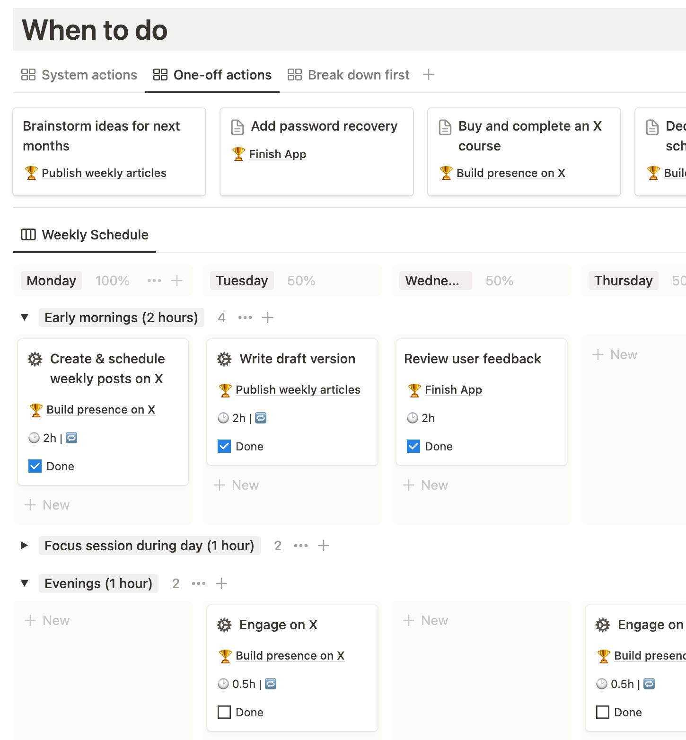Open three-dot options for Focus session group
This screenshot has width=686, height=740.
[x=300, y=546]
